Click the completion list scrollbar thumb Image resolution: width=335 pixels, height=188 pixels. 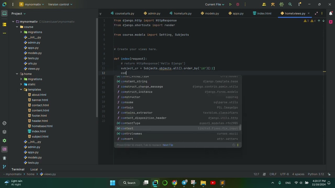pos(240,128)
